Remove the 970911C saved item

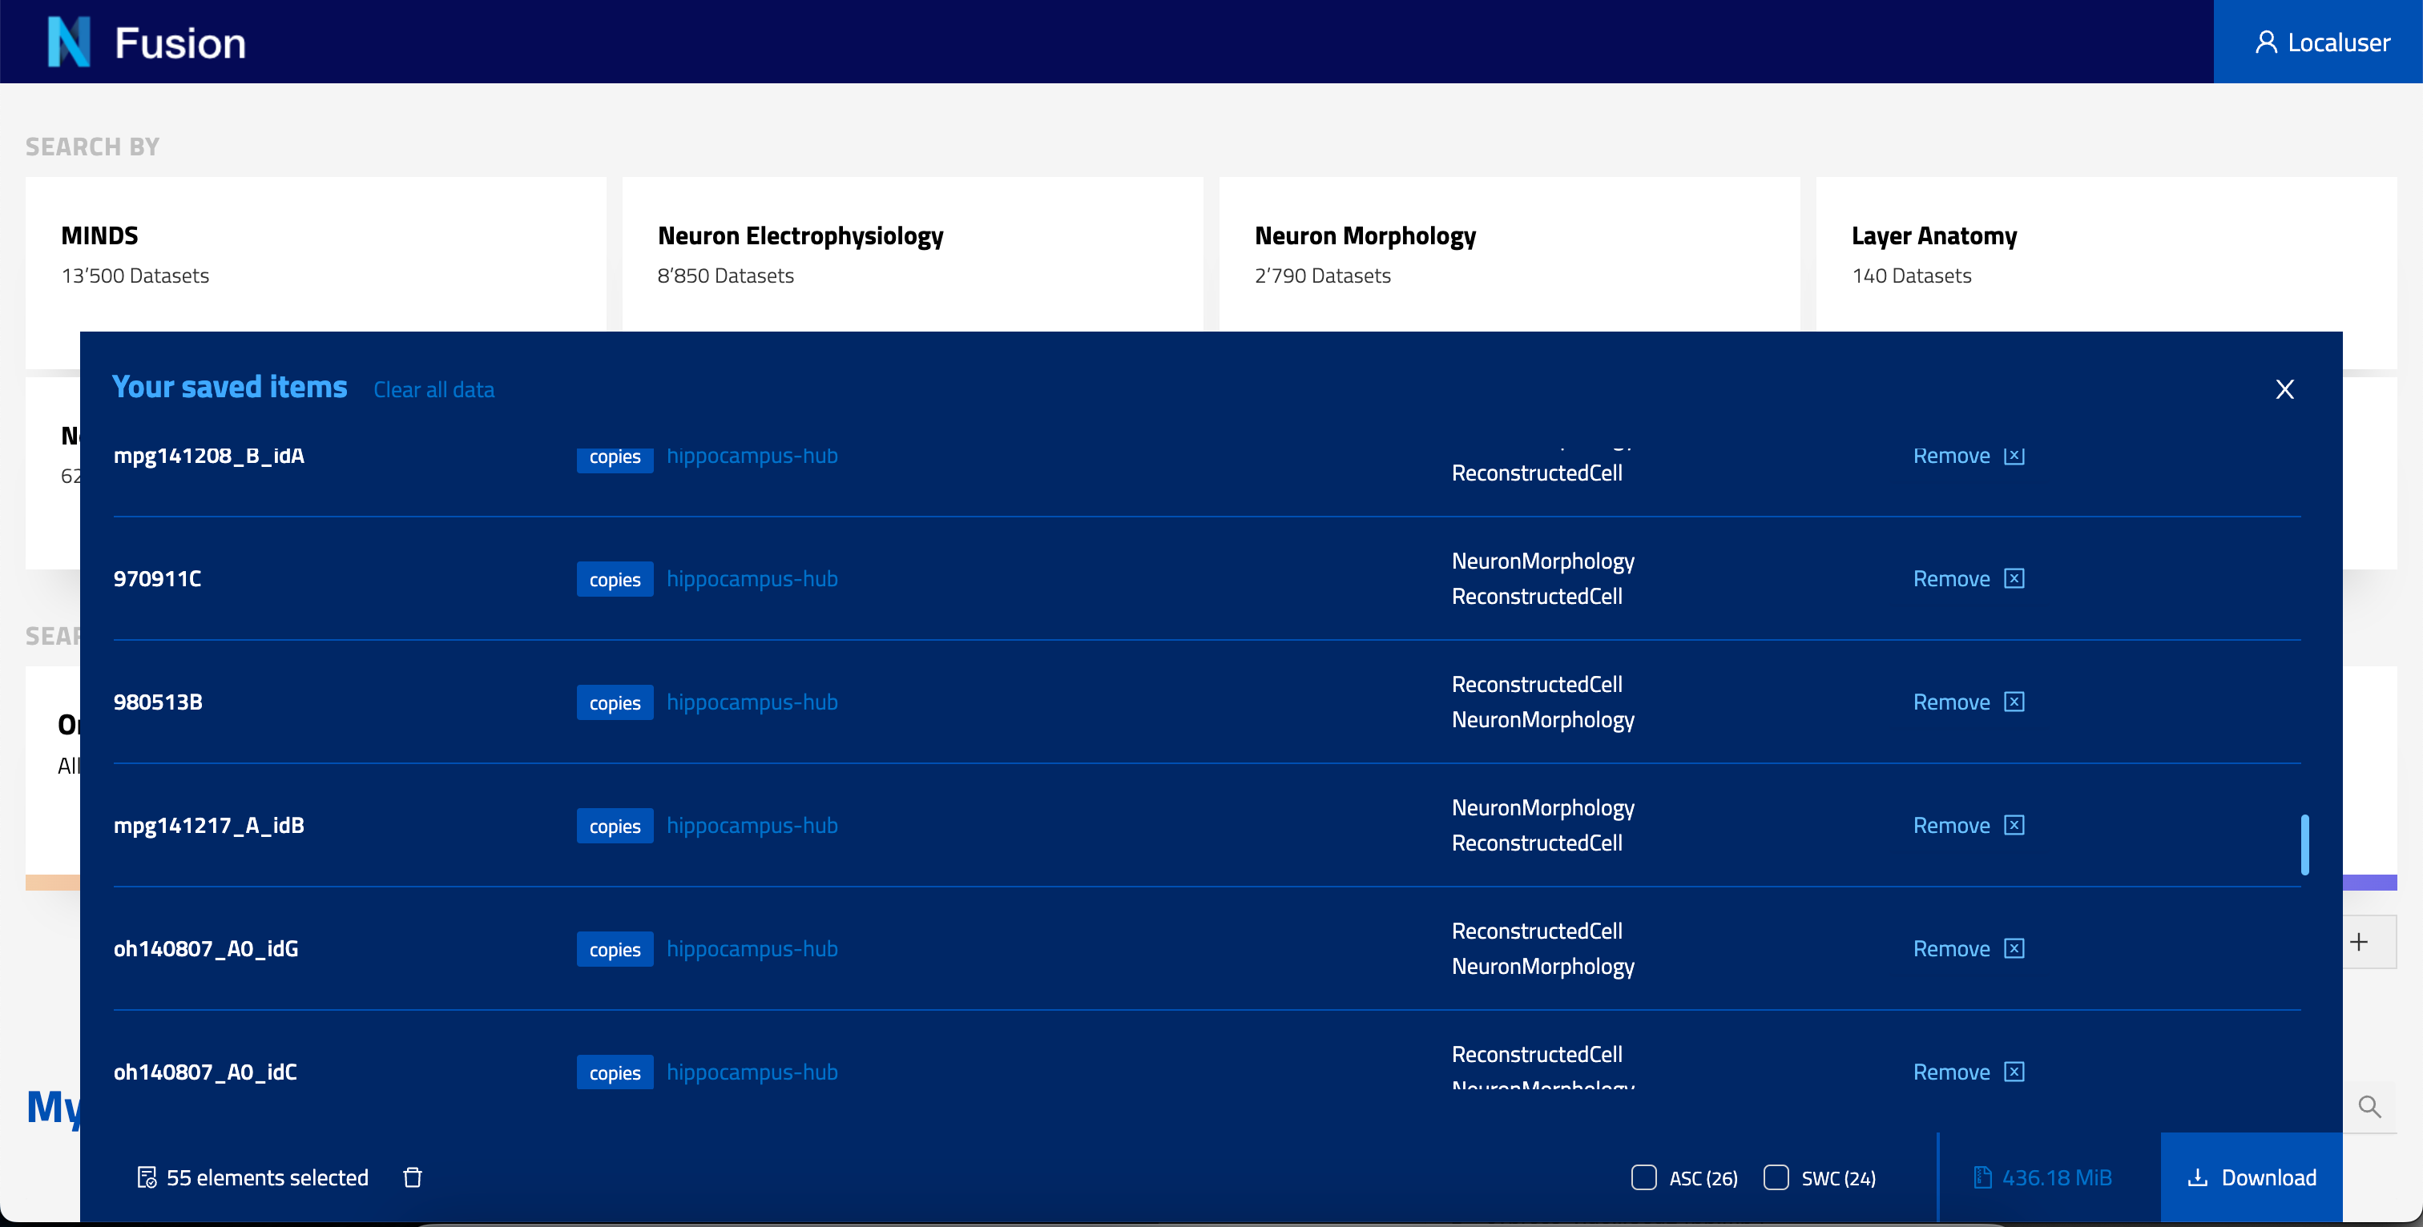[x=1968, y=579]
